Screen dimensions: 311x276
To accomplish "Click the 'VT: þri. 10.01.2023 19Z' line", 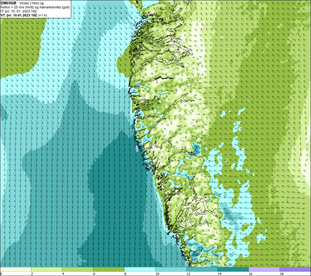I will (24, 15).
